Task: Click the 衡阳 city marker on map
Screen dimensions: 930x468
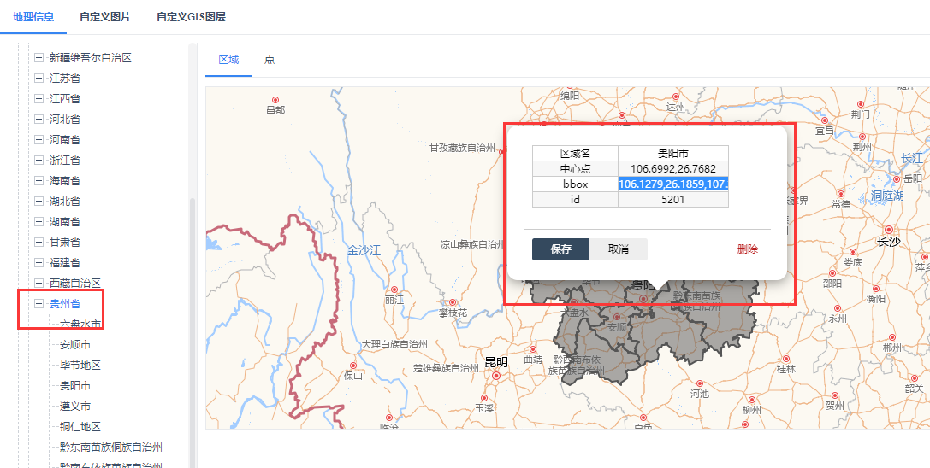Action: tap(876, 289)
